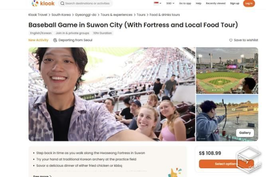Viewport: 266px width, 177px height.
Task: Open the photo Gallery button
Action: tap(245, 133)
